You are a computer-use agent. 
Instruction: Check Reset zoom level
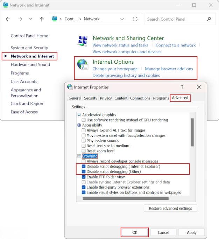click(x=84, y=151)
